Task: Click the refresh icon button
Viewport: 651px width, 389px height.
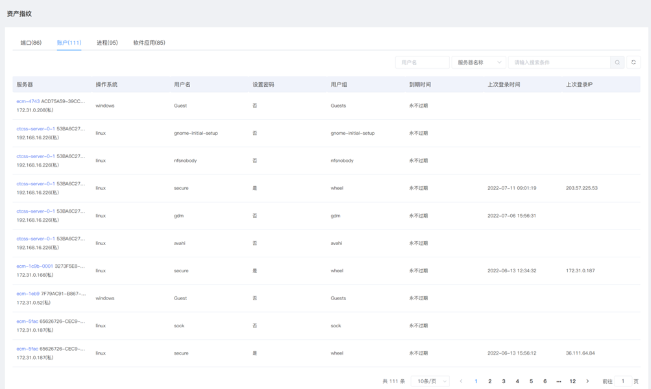Action: pos(633,62)
